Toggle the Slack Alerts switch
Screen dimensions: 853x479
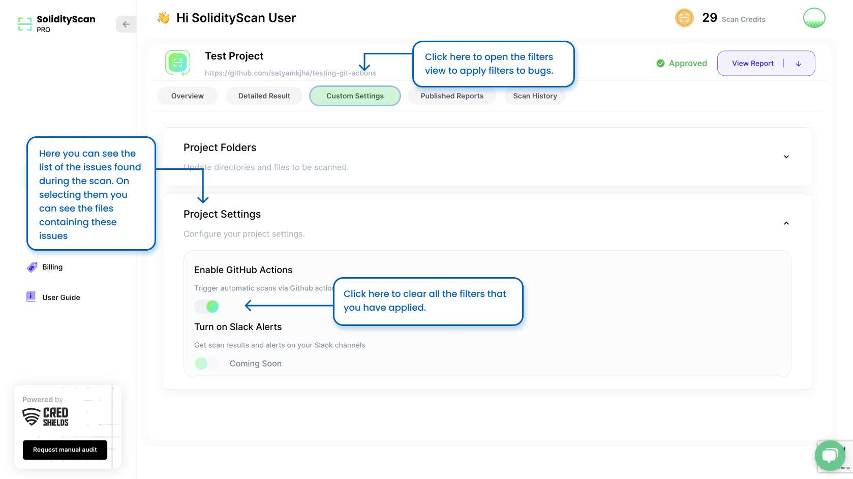tap(207, 364)
